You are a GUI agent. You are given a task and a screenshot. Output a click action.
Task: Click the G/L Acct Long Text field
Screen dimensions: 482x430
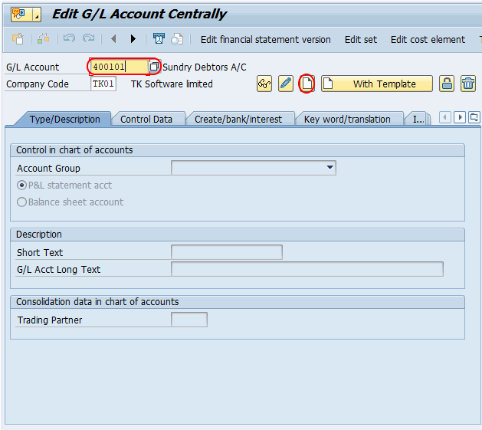tap(307, 269)
